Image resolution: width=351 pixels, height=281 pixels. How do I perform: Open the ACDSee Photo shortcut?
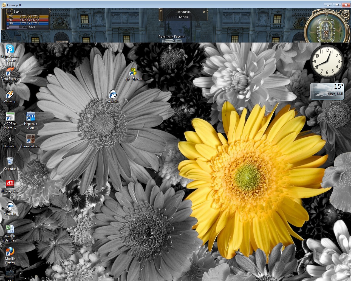(x=10, y=121)
